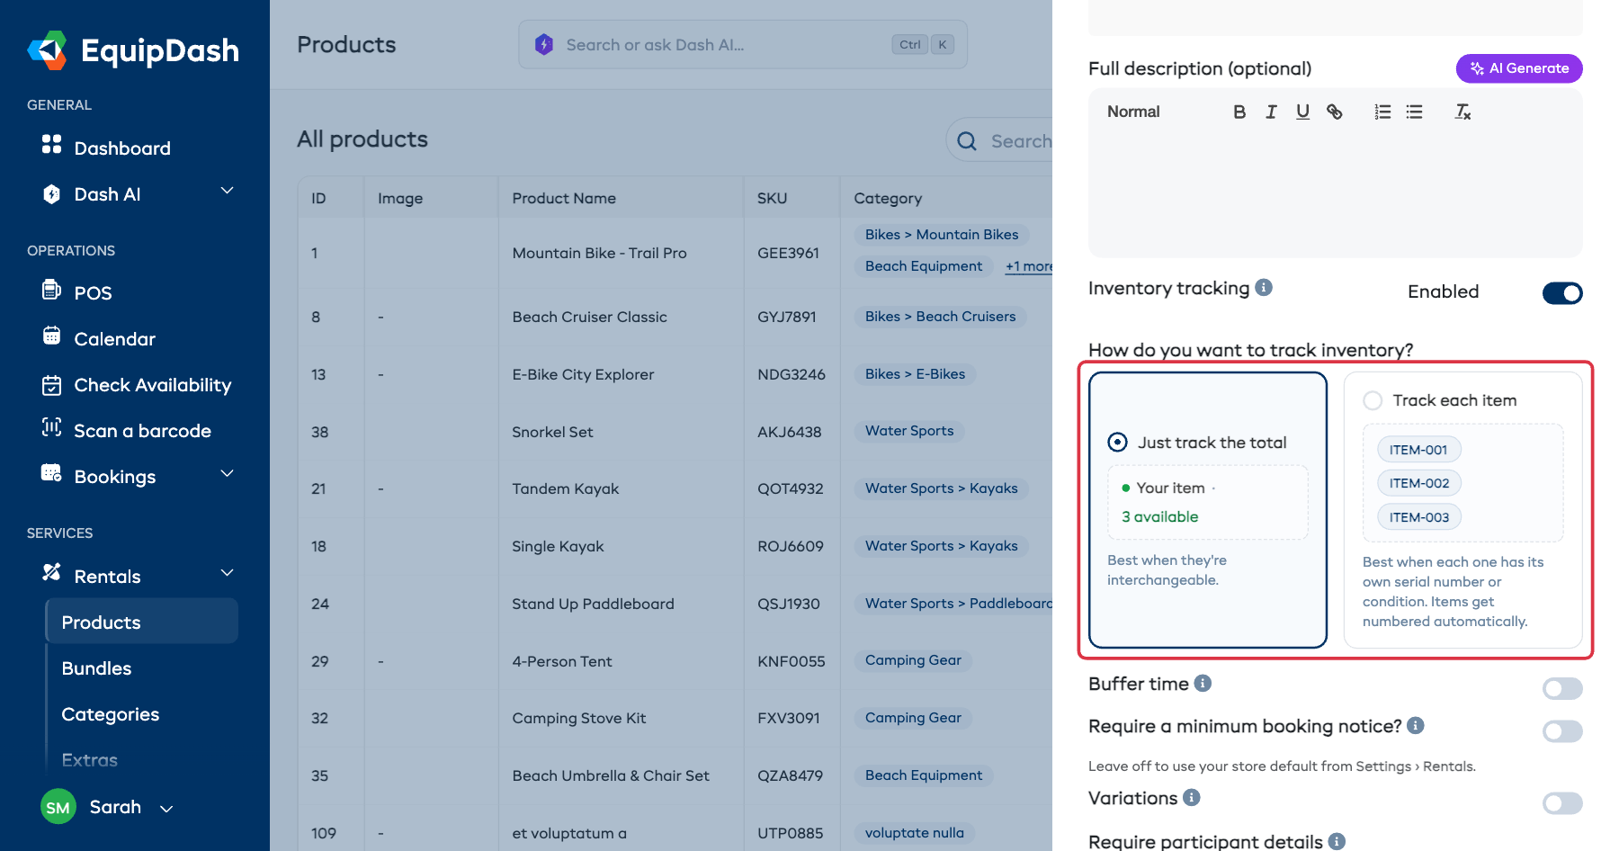The width and height of the screenshot is (1619, 851).
Task: Click the Water Sports > Kayaks tag for Tandem Kayak
Action: pos(942,488)
